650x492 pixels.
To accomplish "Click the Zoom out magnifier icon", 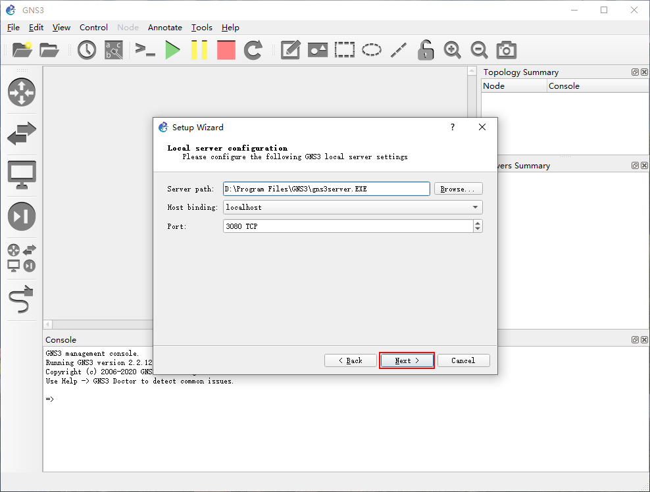I will pos(479,50).
